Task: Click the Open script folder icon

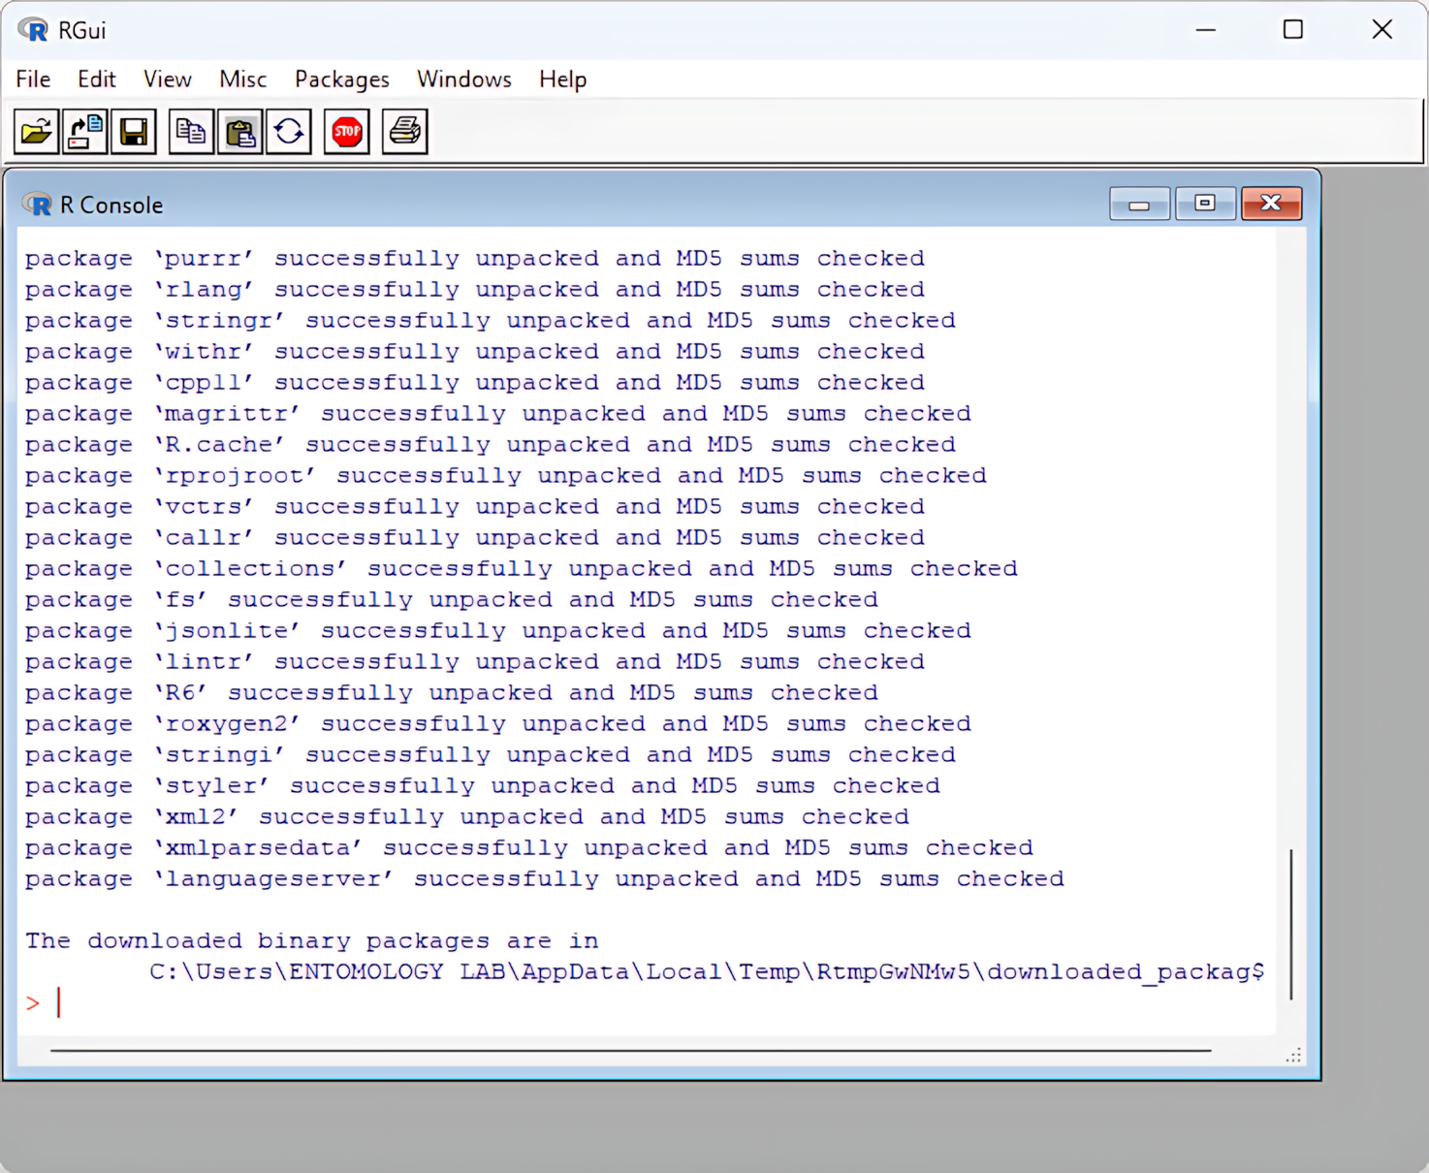Action: 37,131
